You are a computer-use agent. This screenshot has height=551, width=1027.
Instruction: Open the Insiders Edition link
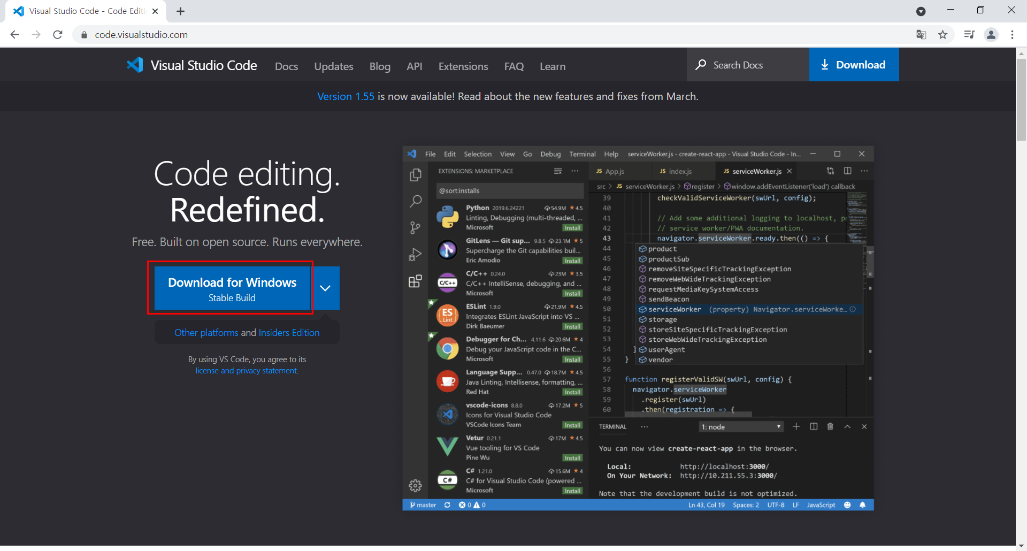tap(289, 333)
